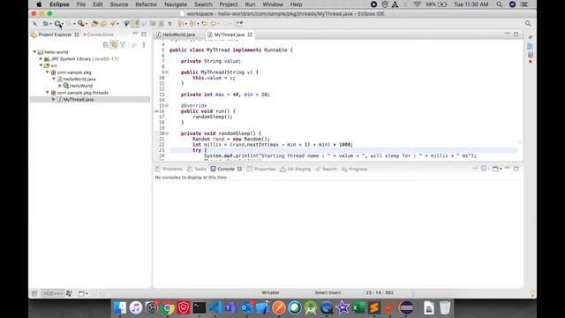
Task: Switch to the Git Staging tab
Action: pos(296,169)
